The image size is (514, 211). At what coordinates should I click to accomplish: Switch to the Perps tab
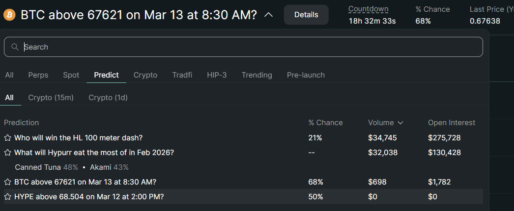(x=38, y=75)
